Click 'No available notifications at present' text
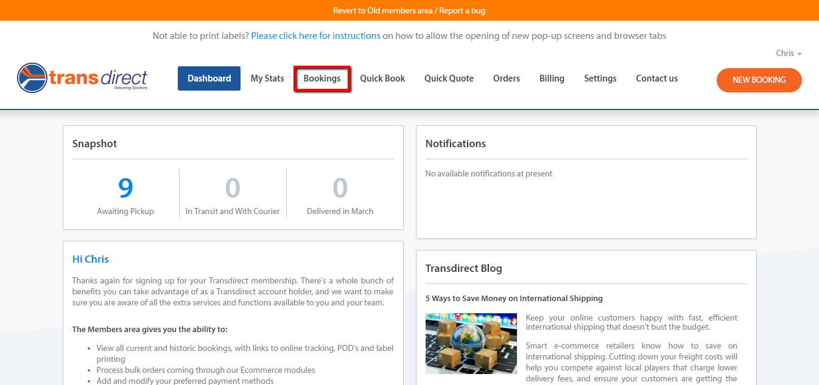Viewport: 819px width, 385px height. point(489,173)
